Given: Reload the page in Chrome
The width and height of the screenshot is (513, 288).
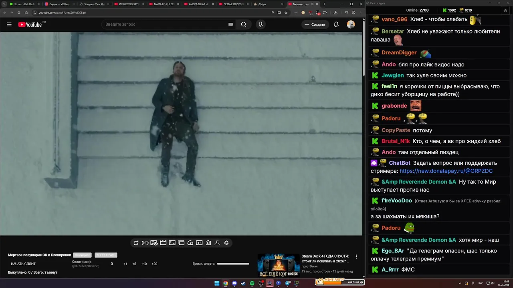Looking at the screenshot, I should 19,12.
